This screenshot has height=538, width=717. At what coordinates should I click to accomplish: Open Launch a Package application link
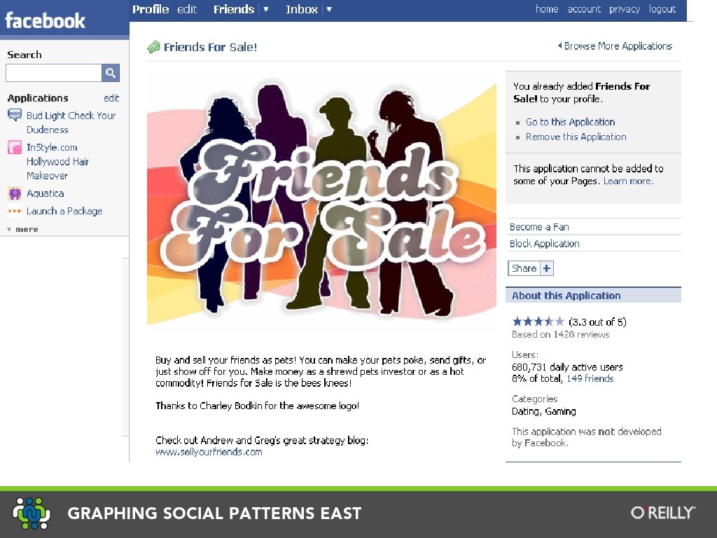point(64,212)
